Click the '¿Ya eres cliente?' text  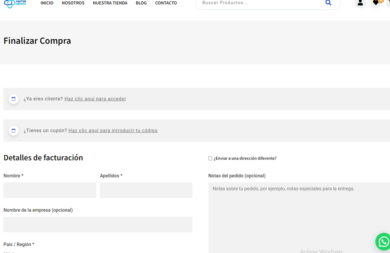(43, 99)
